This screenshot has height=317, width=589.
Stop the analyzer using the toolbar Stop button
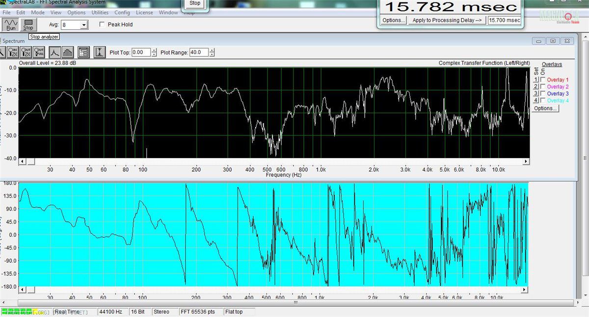click(x=28, y=25)
